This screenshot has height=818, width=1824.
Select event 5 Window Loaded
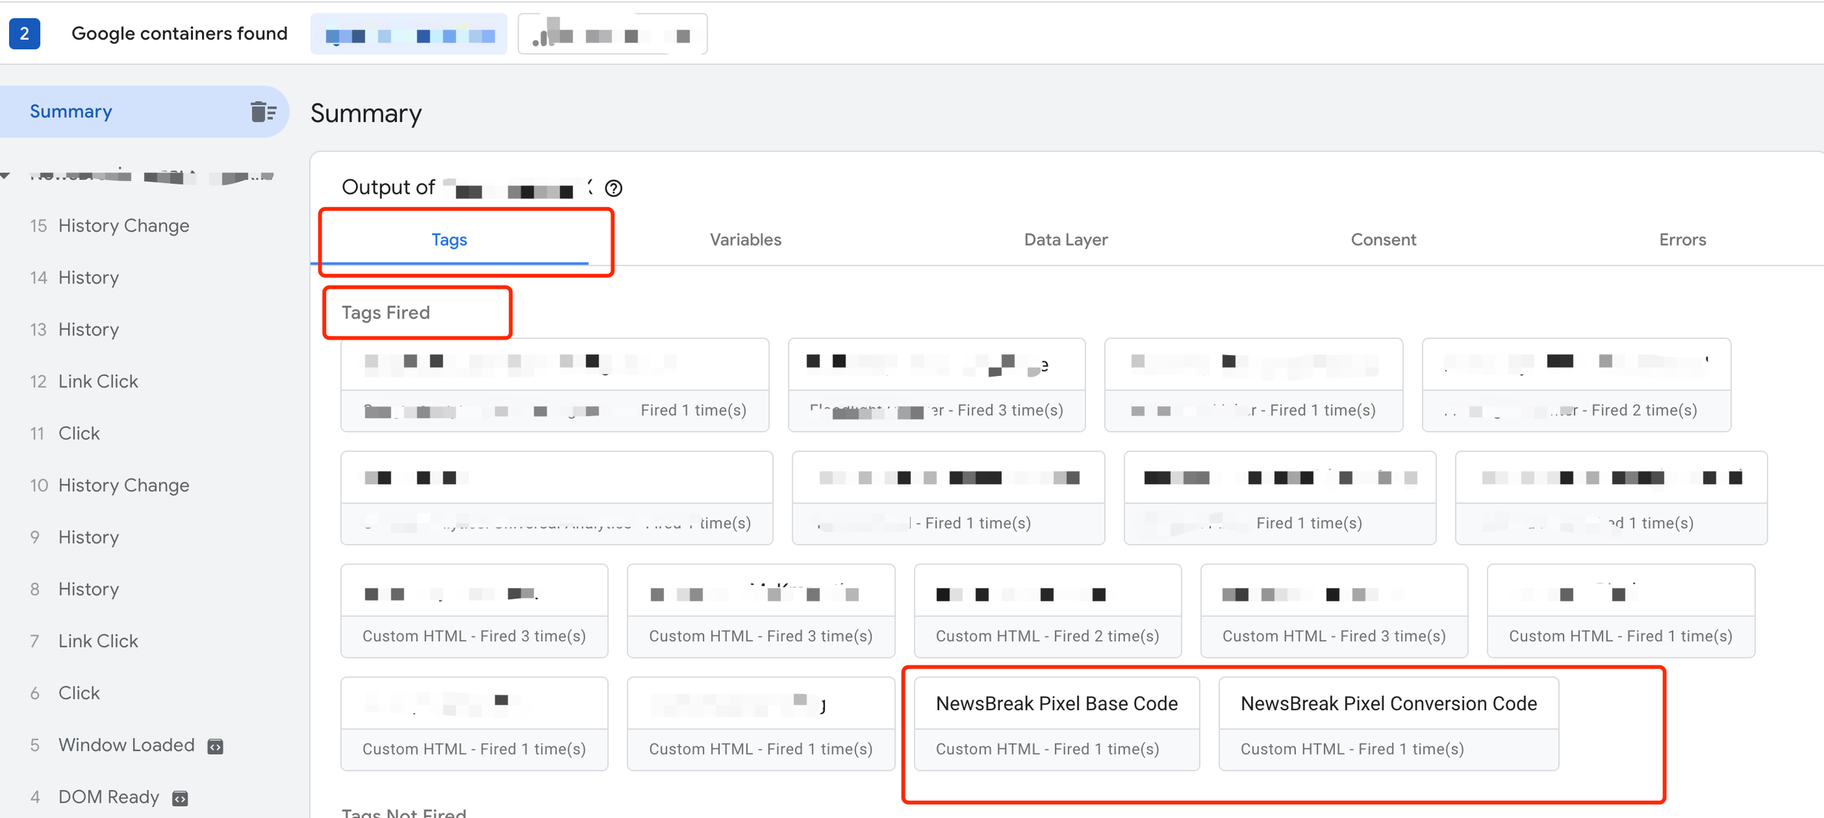pos(126,745)
